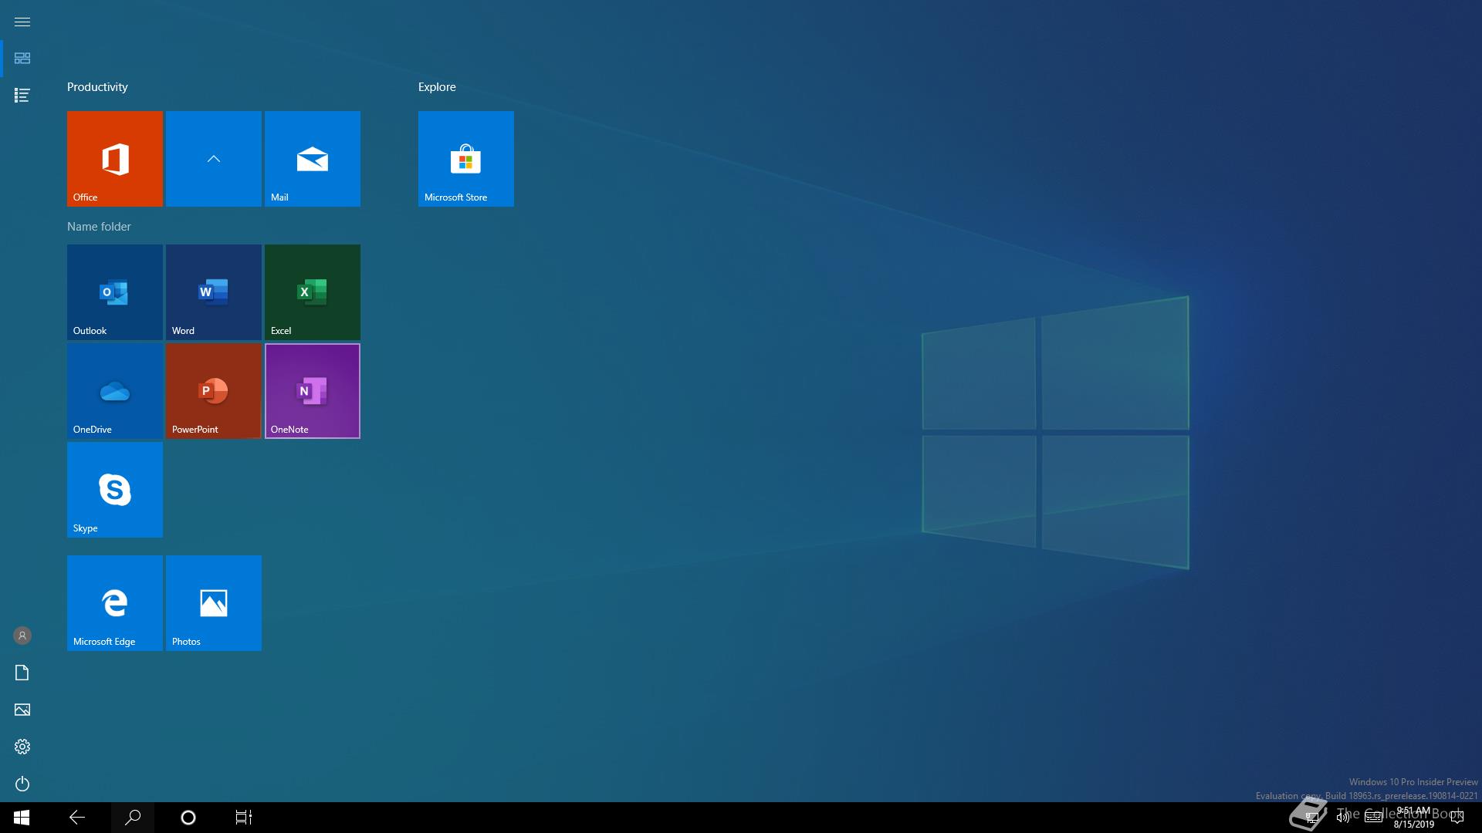Open the Excel tile
Viewport: 1482px width, 833px height.
tap(312, 292)
